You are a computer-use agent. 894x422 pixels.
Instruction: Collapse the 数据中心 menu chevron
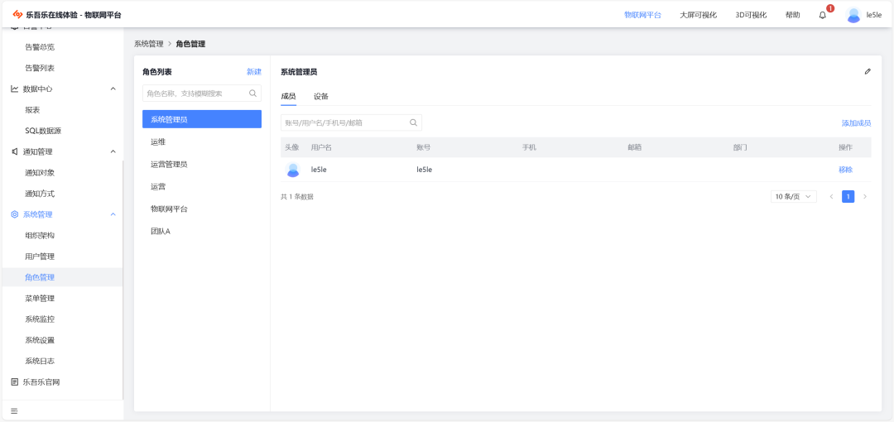(x=113, y=89)
